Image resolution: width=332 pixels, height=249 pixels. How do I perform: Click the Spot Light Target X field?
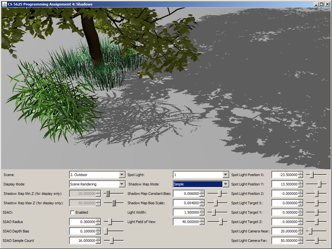tap(284, 203)
